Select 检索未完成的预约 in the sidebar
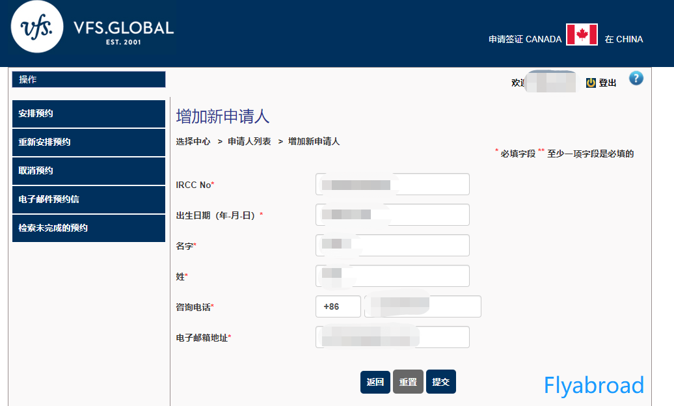 point(88,228)
